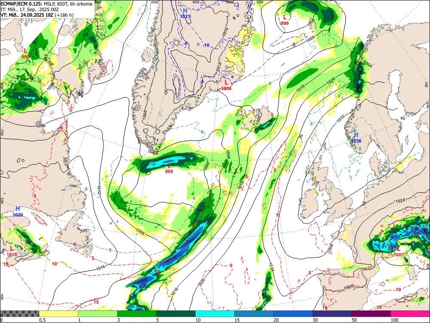
Task: Click the '45W' longitude label
Action: point(196,2)
